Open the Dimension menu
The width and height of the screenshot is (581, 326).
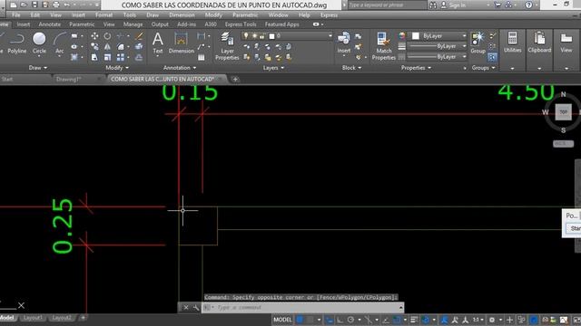click(x=182, y=15)
